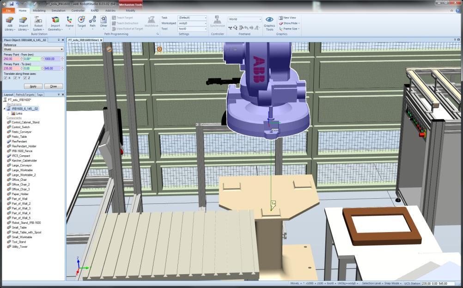463x288 pixels.
Task: Switch to the Modify ribbon tab
Action: pyautogui.click(x=130, y=10)
